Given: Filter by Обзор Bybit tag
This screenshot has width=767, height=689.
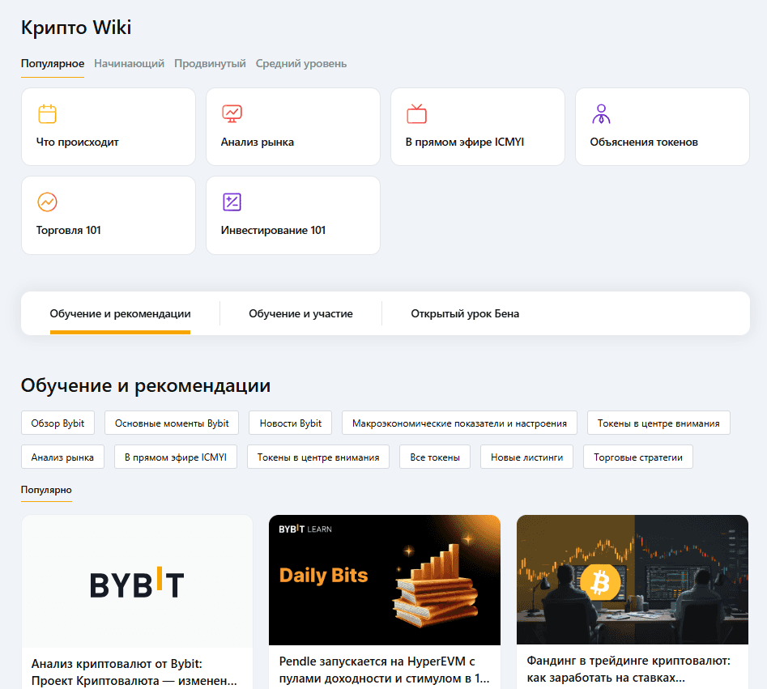Looking at the screenshot, I should [58, 423].
